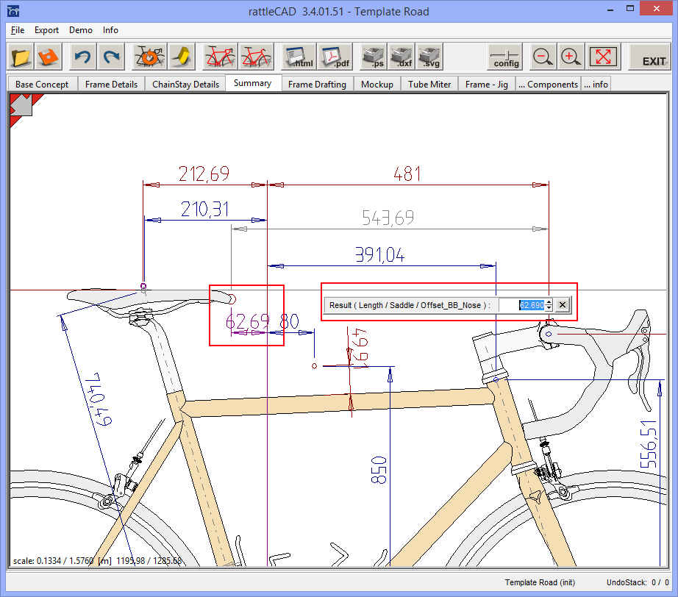Zoom out with the minus magnifier
678x597 pixels.
click(x=542, y=57)
